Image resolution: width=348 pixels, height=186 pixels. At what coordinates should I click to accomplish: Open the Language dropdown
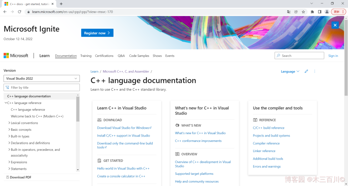tap(290, 71)
